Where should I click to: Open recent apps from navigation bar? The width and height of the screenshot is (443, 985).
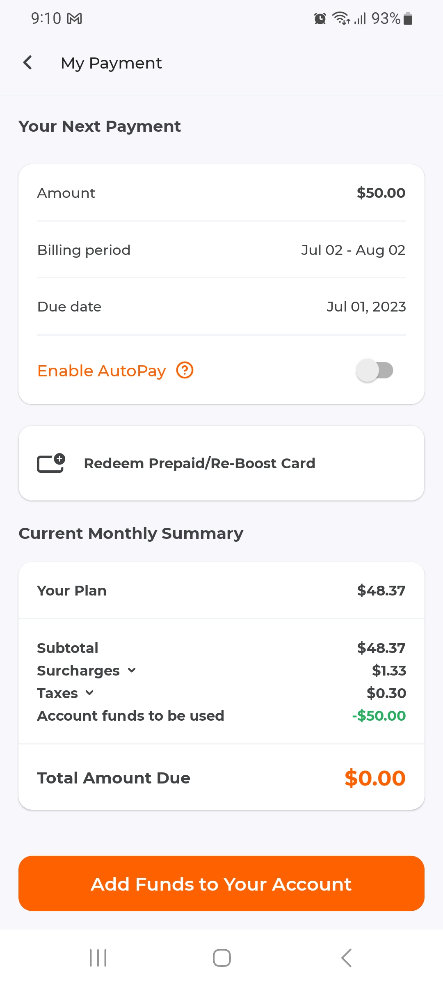click(98, 958)
